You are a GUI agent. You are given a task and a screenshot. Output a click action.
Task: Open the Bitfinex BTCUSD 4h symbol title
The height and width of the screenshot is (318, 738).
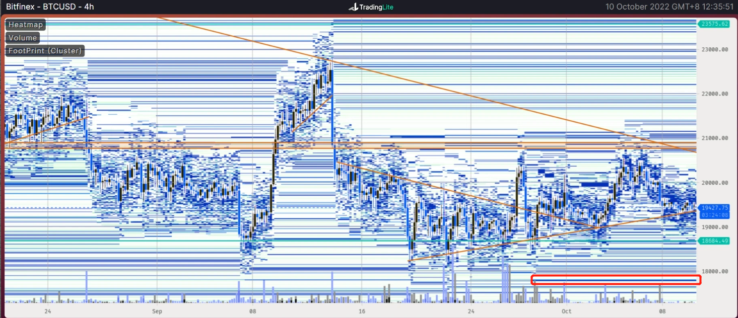click(50, 7)
